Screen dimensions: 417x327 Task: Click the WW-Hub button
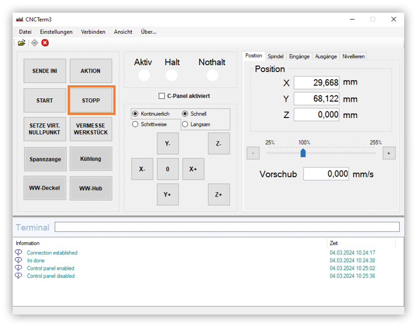coord(91,189)
